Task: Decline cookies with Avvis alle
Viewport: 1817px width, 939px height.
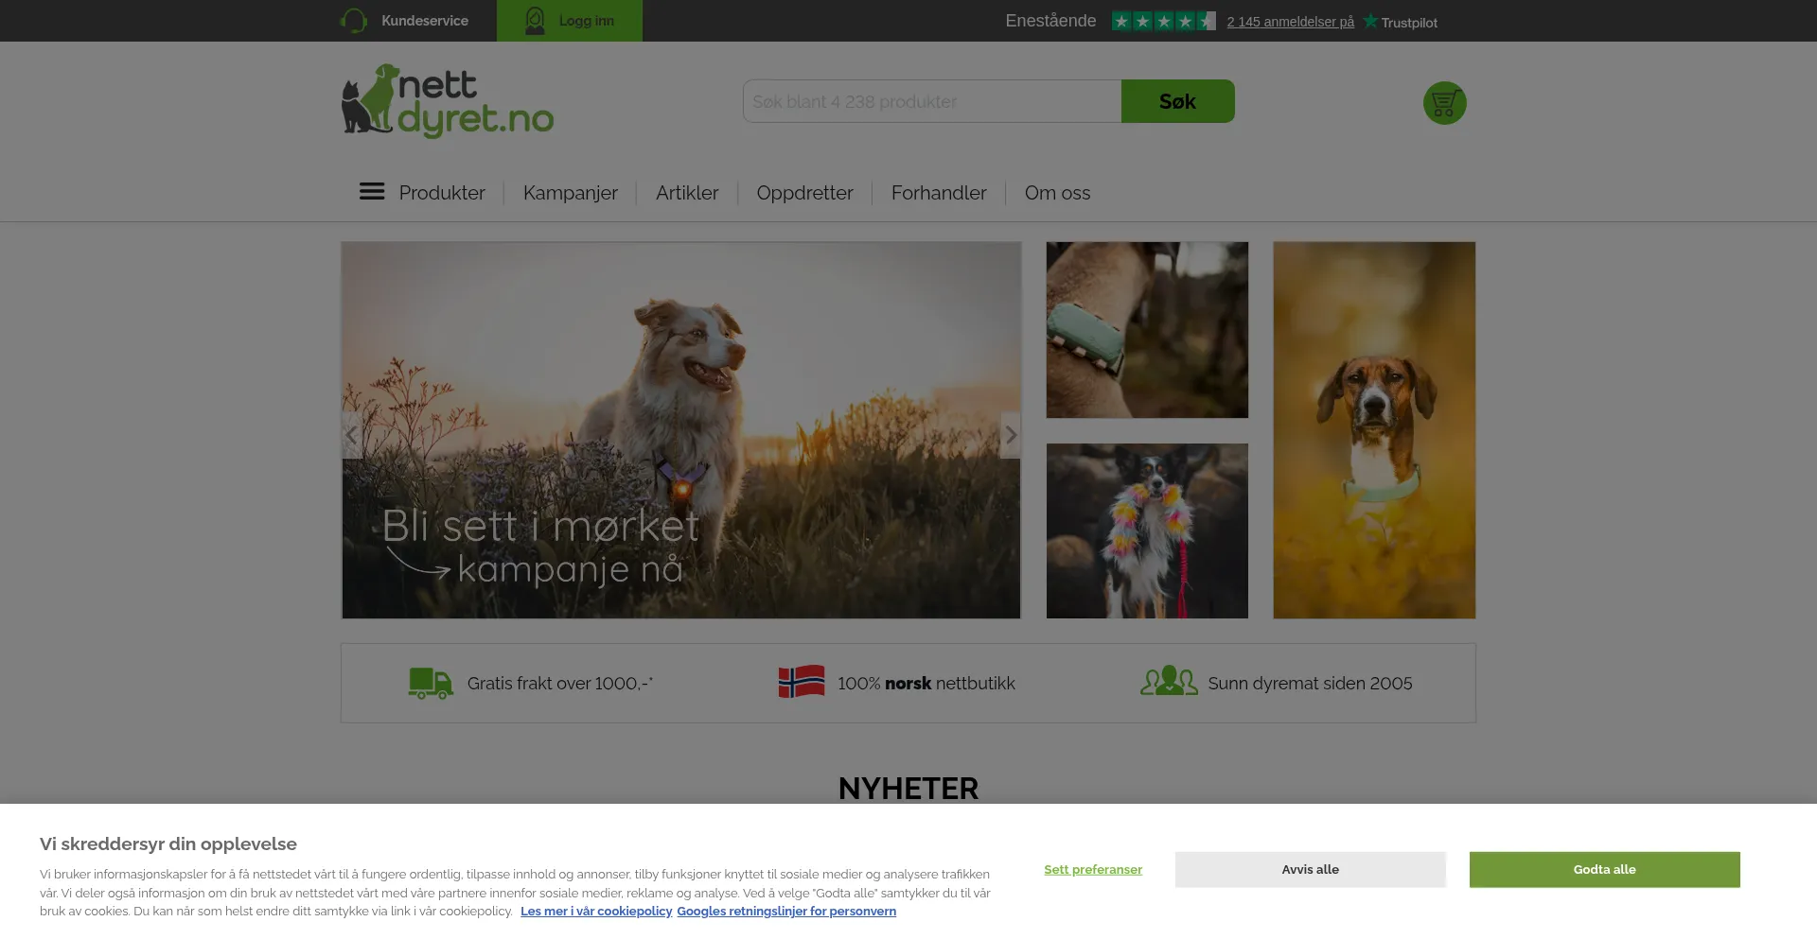Action: click(1310, 869)
